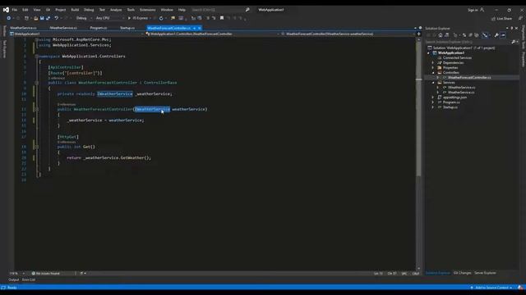Screen dimensions: 526x295
Task: Click Sign in at top right
Action: 476,10
